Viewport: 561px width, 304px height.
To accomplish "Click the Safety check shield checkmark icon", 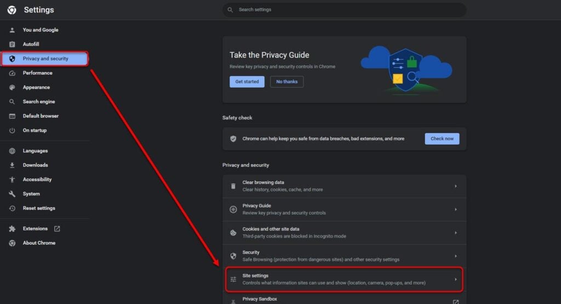I will click(x=233, y=139).
